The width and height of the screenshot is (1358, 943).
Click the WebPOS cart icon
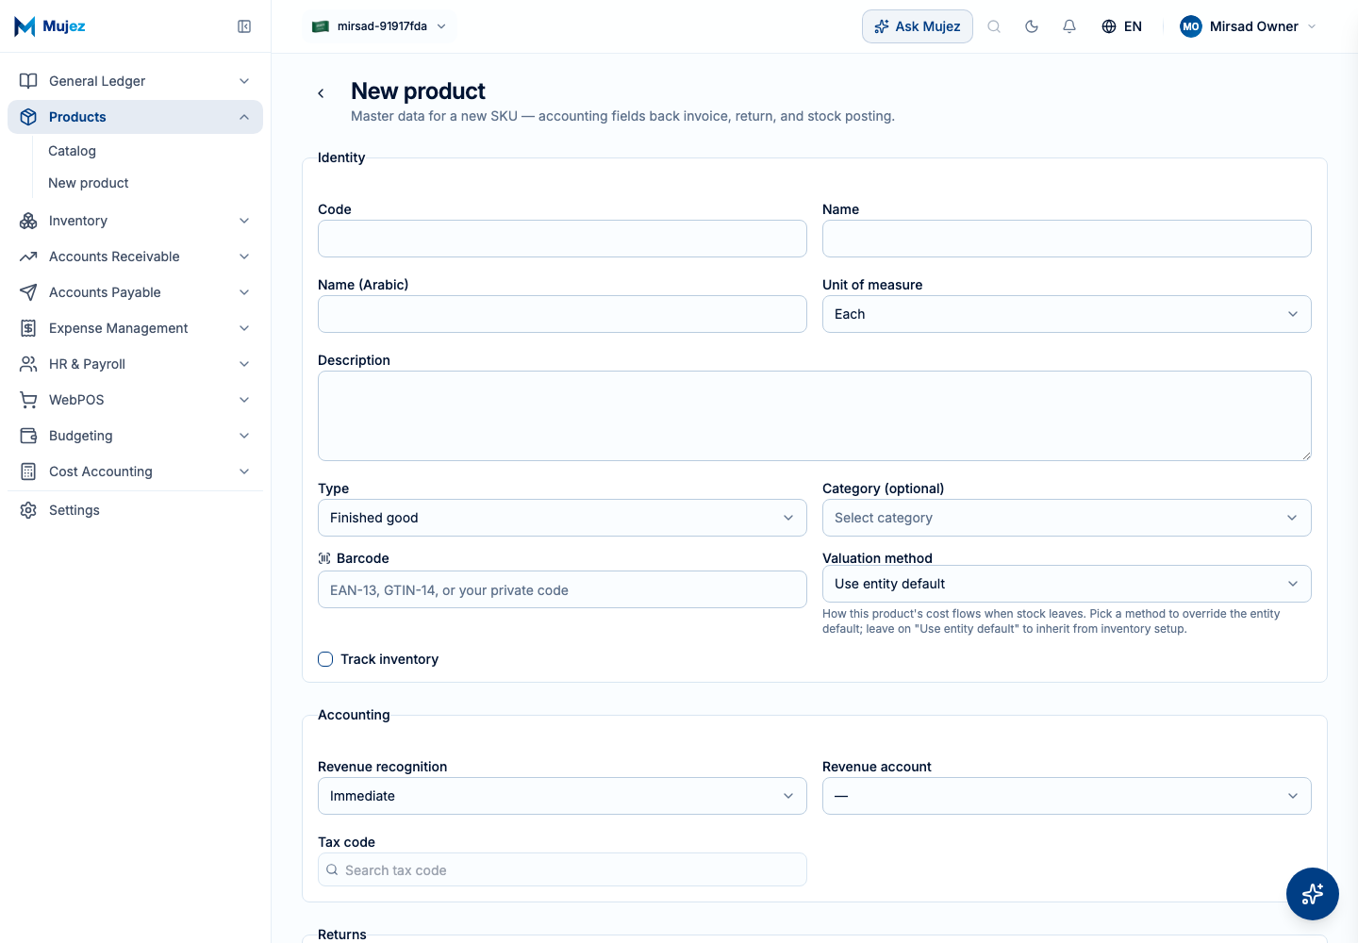pyautogui.click(x=28, y=400)
